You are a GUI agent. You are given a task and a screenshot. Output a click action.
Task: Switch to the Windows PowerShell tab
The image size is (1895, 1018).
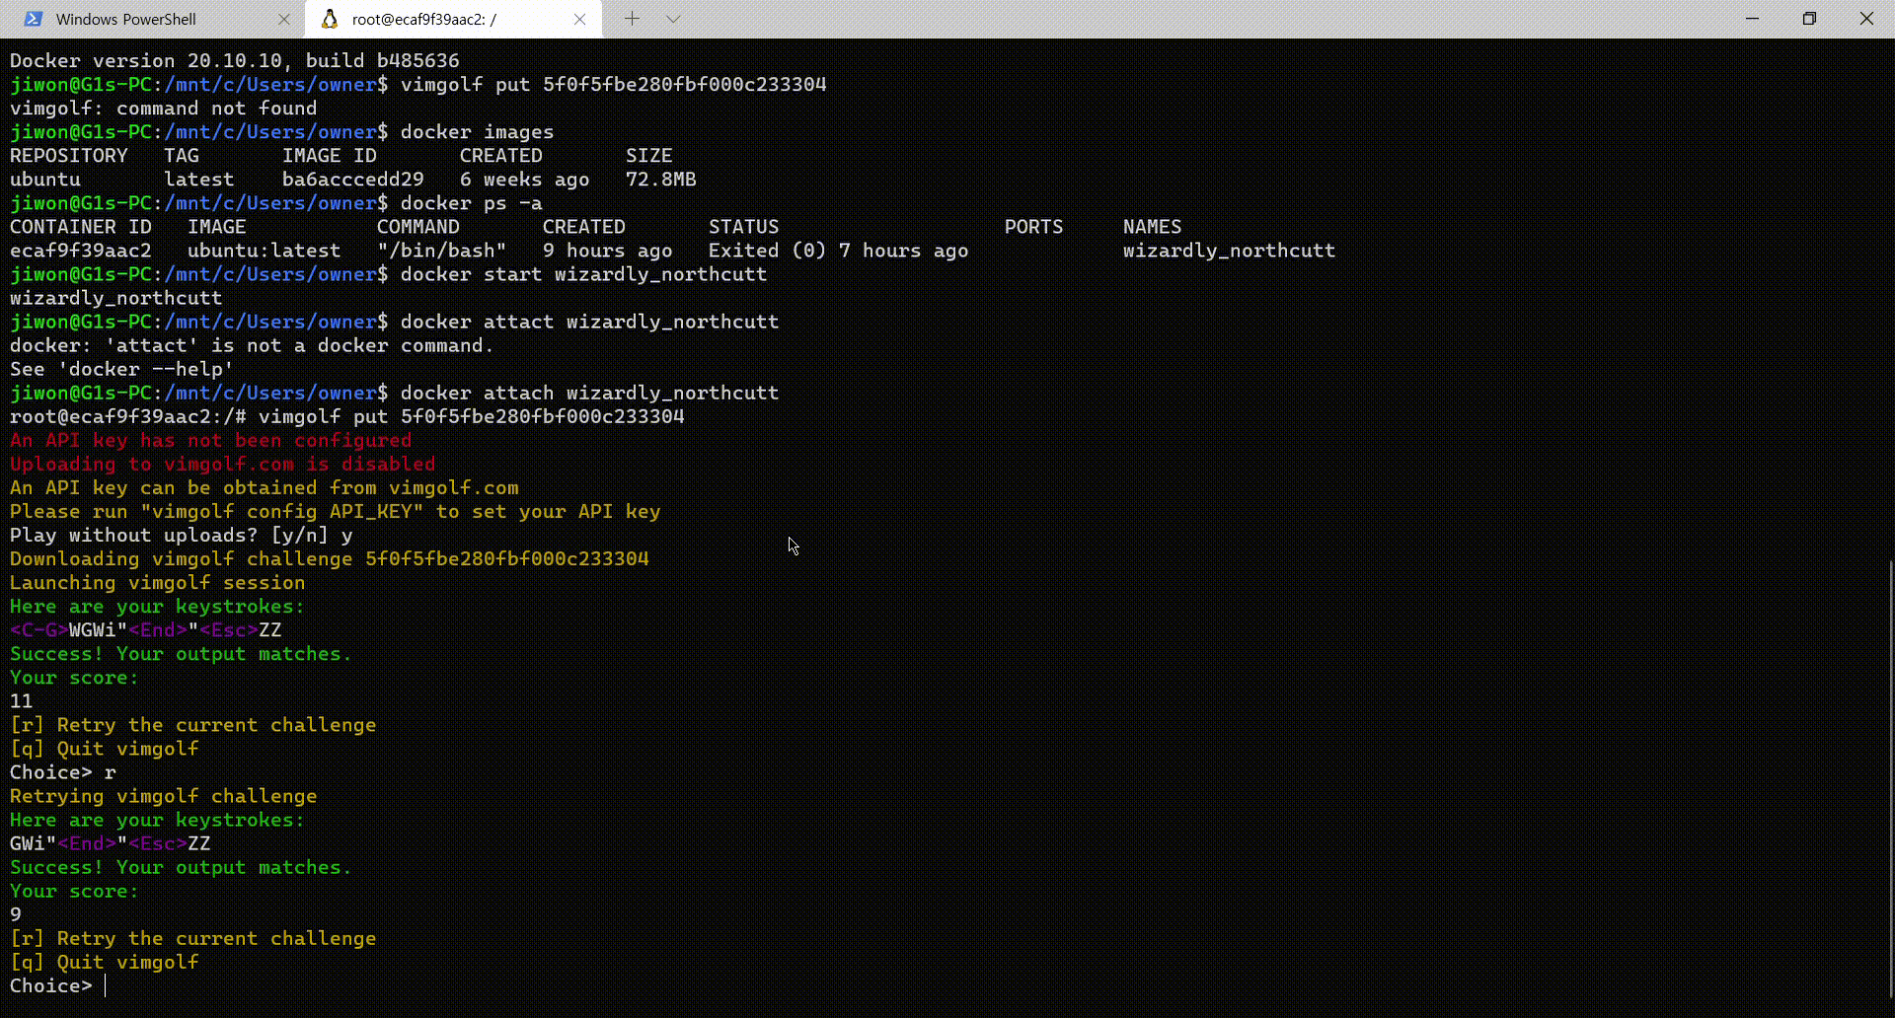click(153, 19)
